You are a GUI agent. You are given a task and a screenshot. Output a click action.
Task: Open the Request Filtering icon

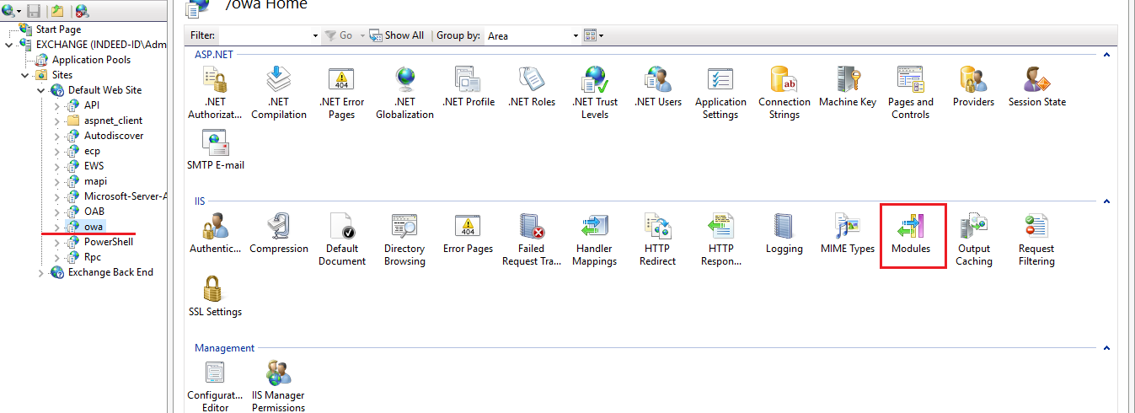click(1036, 234)
